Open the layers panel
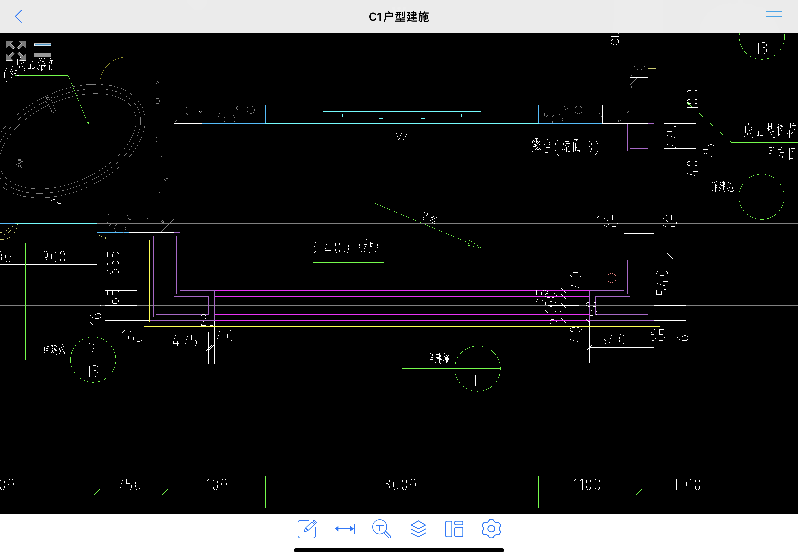Image resolution: width=798 pixels, height=557 pixels. tap(418, 529)
